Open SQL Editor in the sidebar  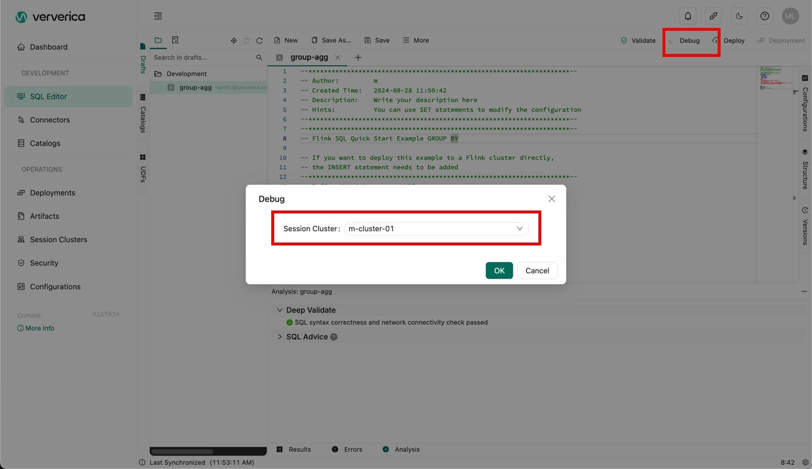pos(68,96)
